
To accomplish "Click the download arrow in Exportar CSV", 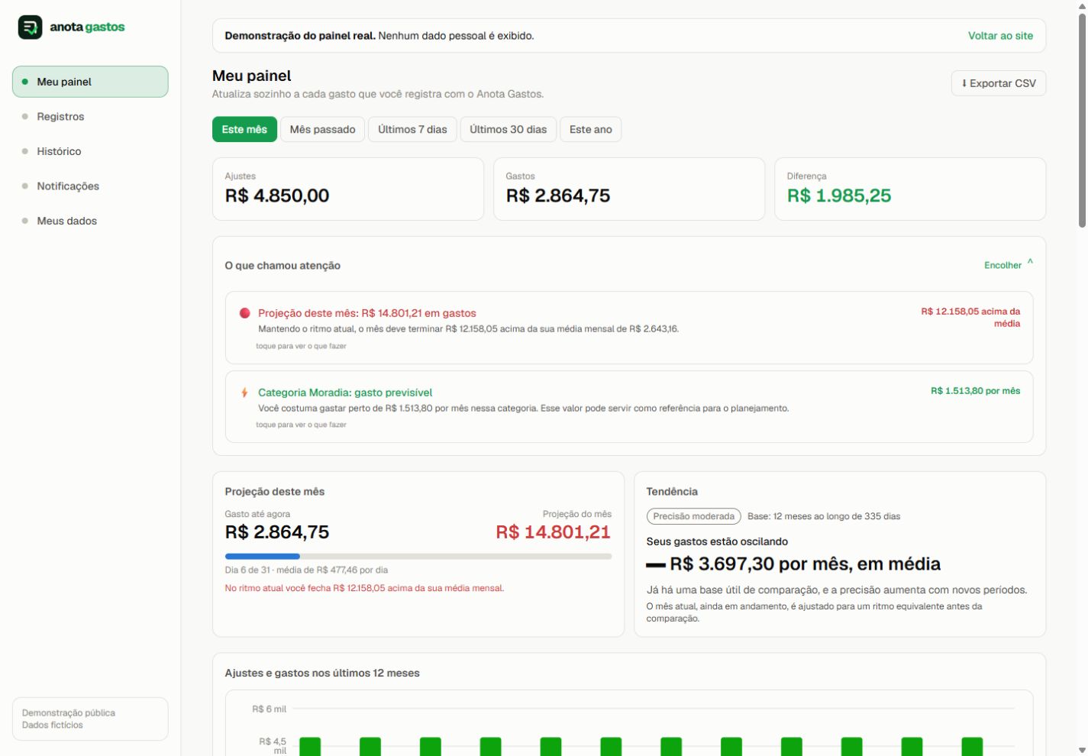I will (964, 83).
